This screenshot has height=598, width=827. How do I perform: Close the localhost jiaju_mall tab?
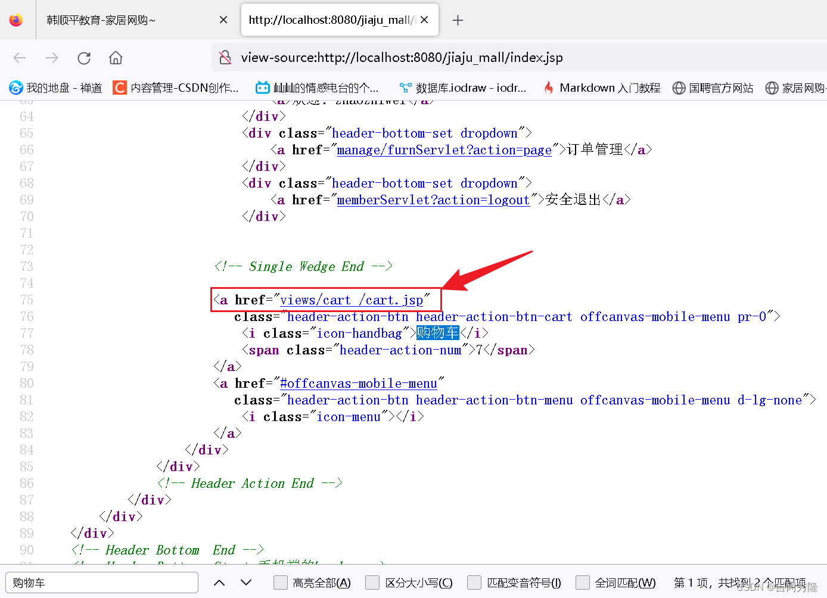(x=424, y=20)
